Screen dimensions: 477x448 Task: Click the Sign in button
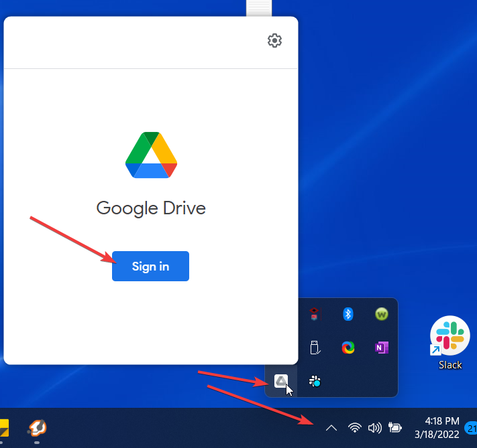(150, 266)
